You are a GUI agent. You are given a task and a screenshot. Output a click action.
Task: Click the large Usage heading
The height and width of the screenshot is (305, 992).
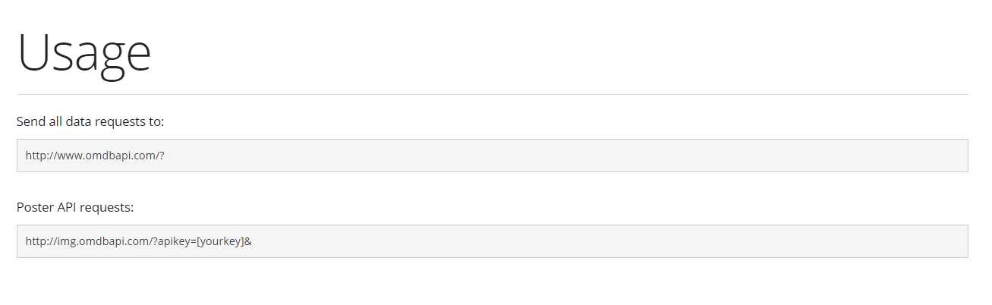click(x=84, y=54)
